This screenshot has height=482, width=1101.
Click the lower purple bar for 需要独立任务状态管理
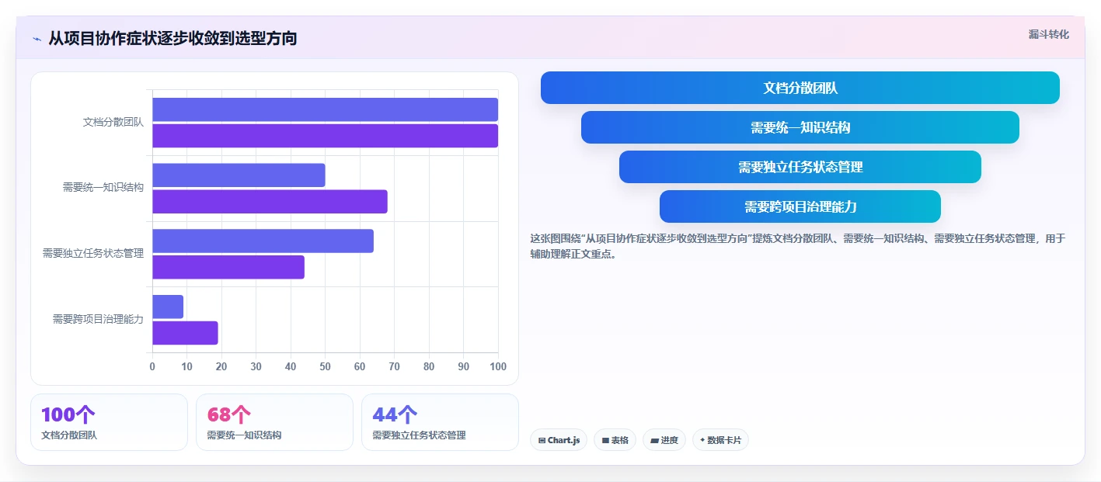coord(228,267)
